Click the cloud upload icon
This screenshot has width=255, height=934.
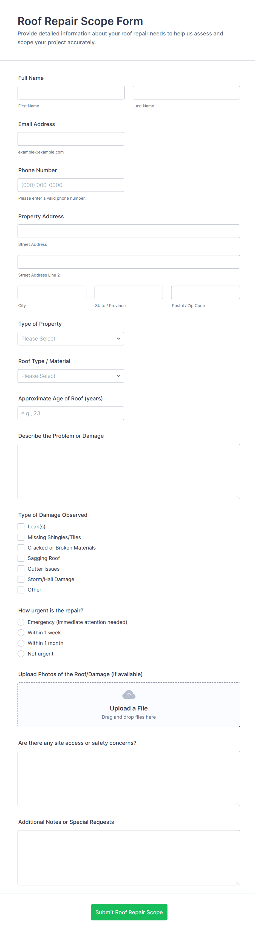point(129,694)
